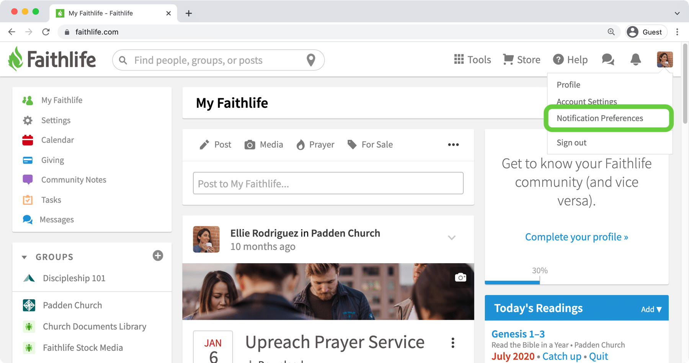Select the Prayer flame post type
Image resolution: width=689 pixels, height=363 pixels.
click(x=315, y=144)
